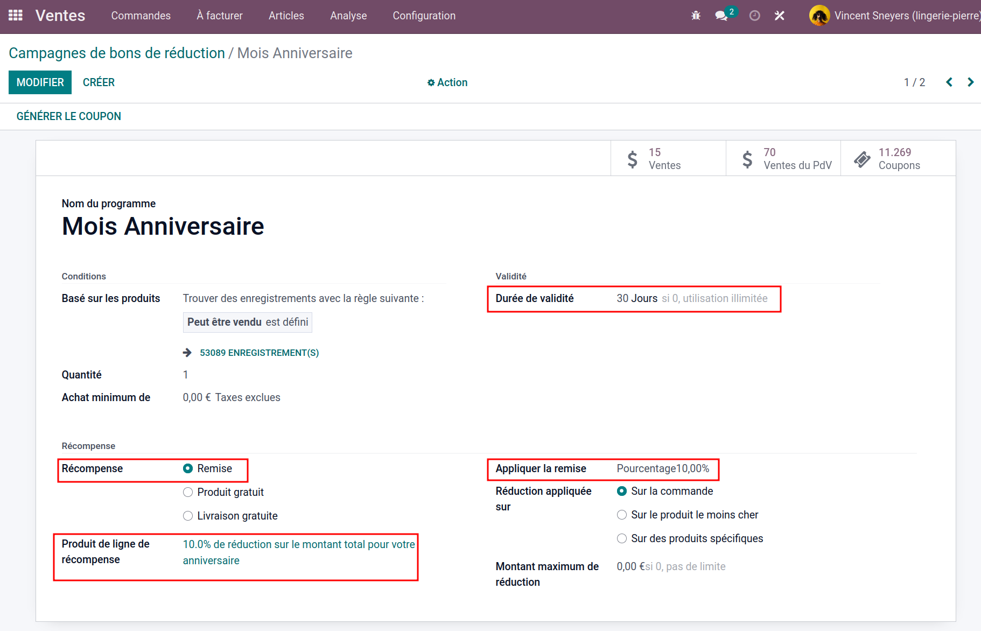Select the Produit gratuit radio option
Screen dimensions: 981x631
(188, 492)
